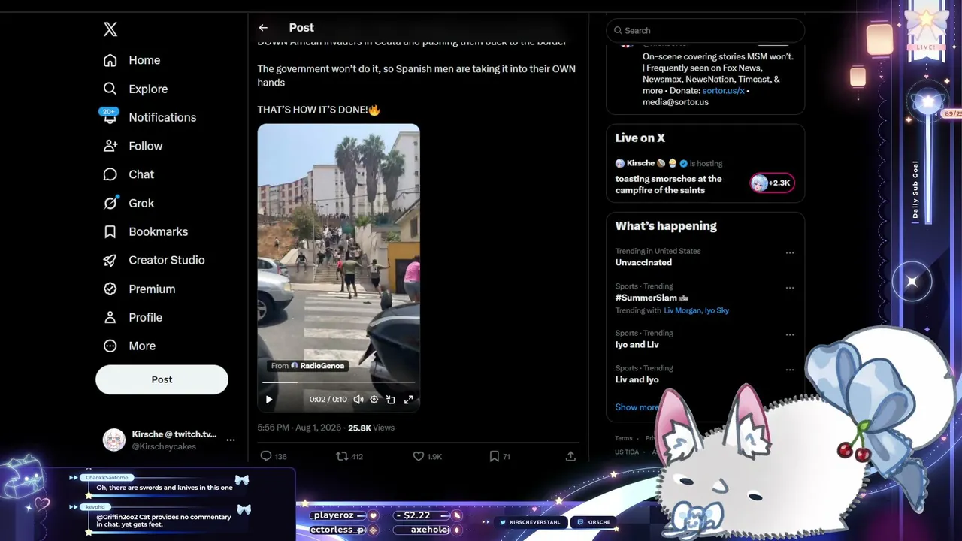Open the Unvaccinated trending topic
Viewport: 962px width, 541px height.
click(644, 263)
